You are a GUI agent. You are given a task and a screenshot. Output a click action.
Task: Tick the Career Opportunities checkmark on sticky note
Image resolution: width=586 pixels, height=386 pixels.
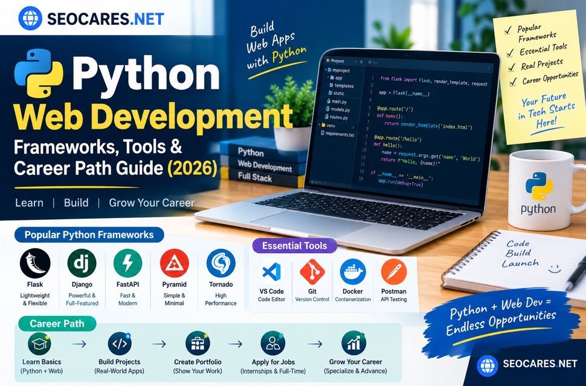[x=514, y=82]
